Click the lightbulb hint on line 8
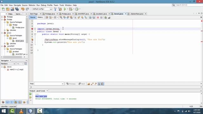Screen dimensions: 203x114 tap(32, 40)
